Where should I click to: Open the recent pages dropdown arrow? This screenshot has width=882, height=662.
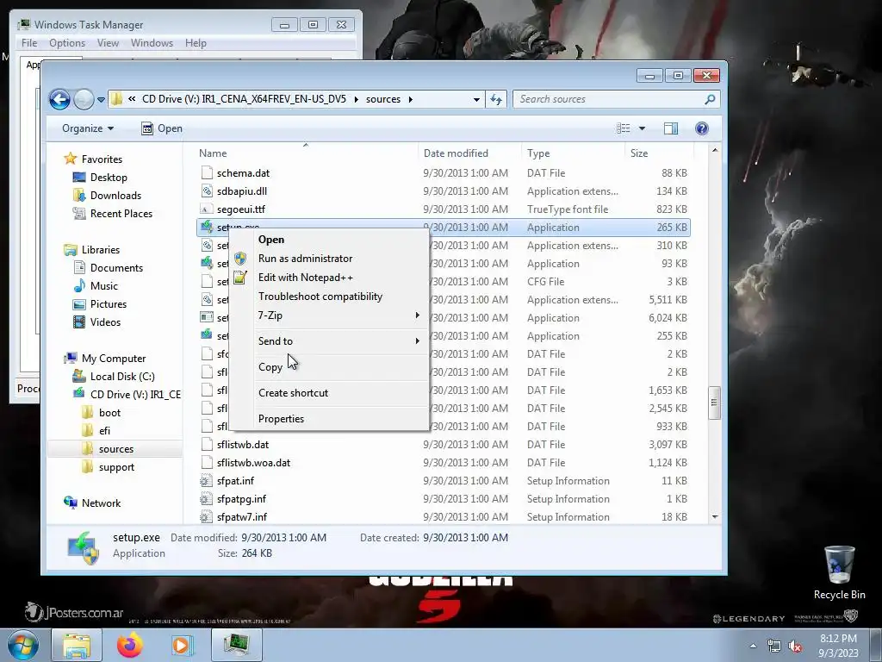[x=101, y=100]
